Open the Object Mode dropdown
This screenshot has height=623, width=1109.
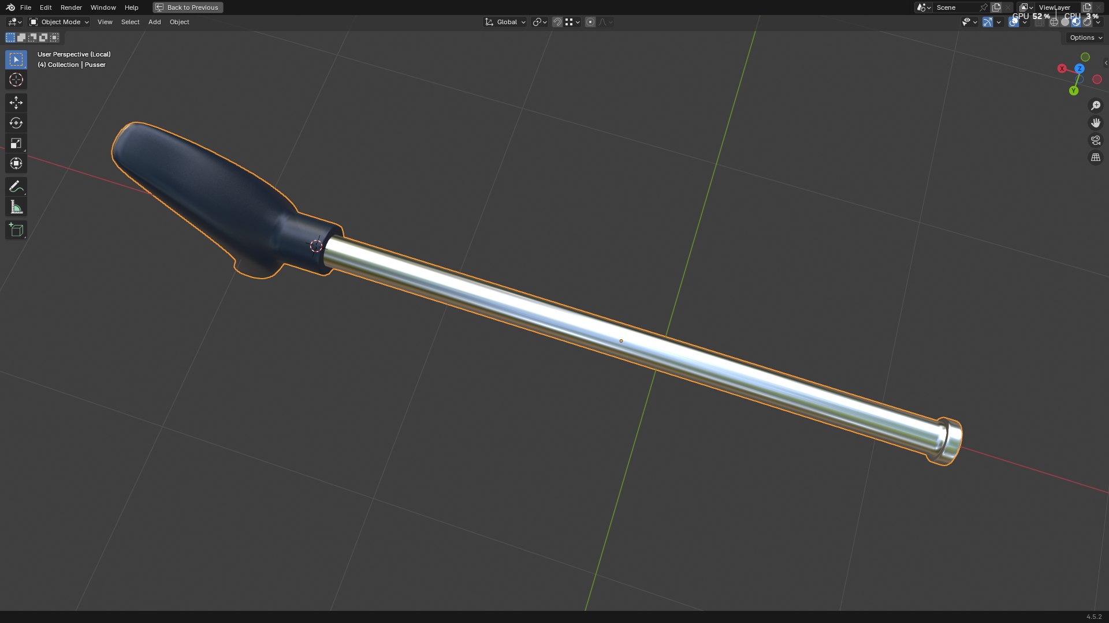pos(59,22)
